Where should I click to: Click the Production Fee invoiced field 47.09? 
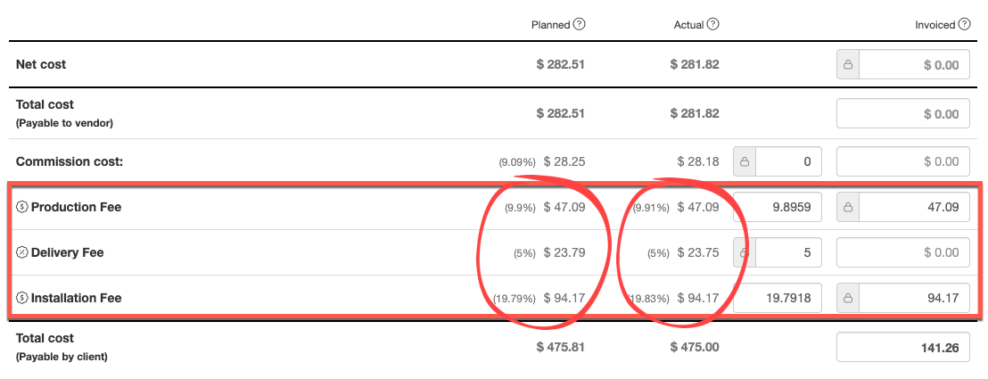point(914,208)
